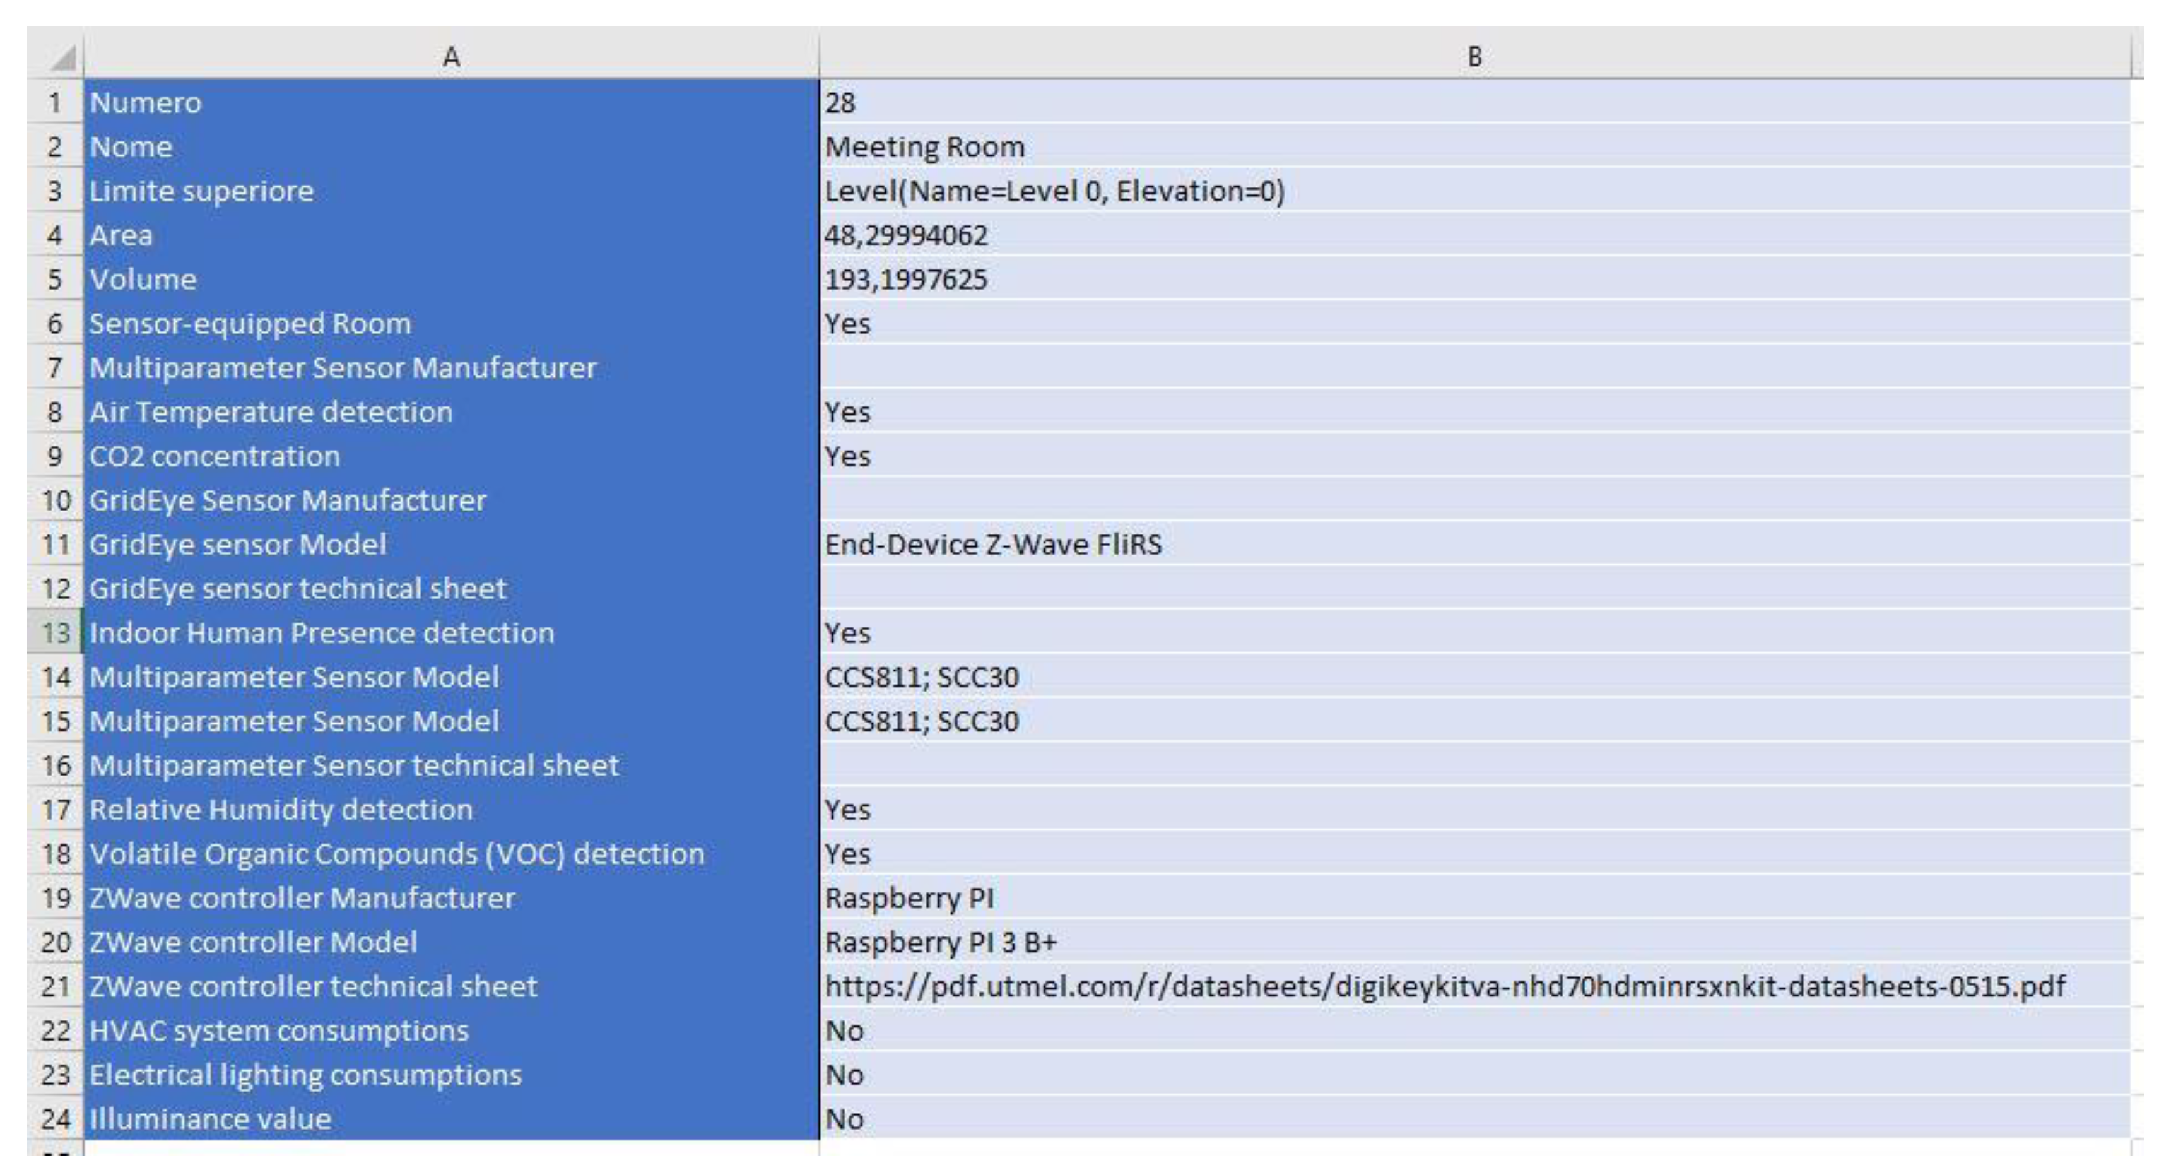Select the empty GridEye Sensor Manufacturer value cell
Viewport: 2159px width, 1175px height.
click(1006, 500)
